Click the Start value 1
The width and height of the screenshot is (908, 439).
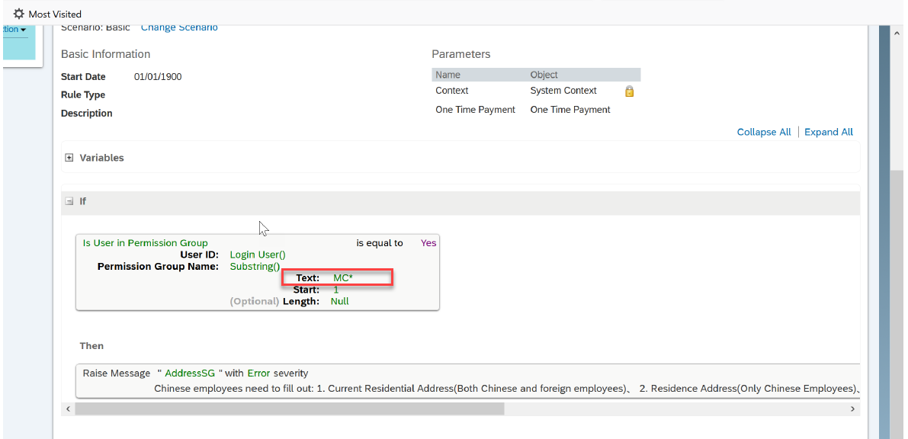pyautogui.click(x=336, y=290)
